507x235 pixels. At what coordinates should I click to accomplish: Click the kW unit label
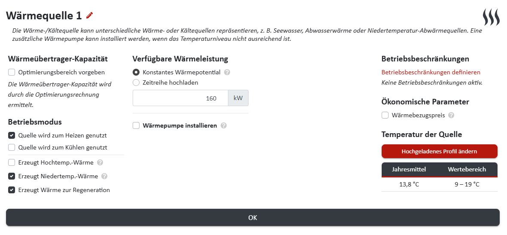click(238, 98)
